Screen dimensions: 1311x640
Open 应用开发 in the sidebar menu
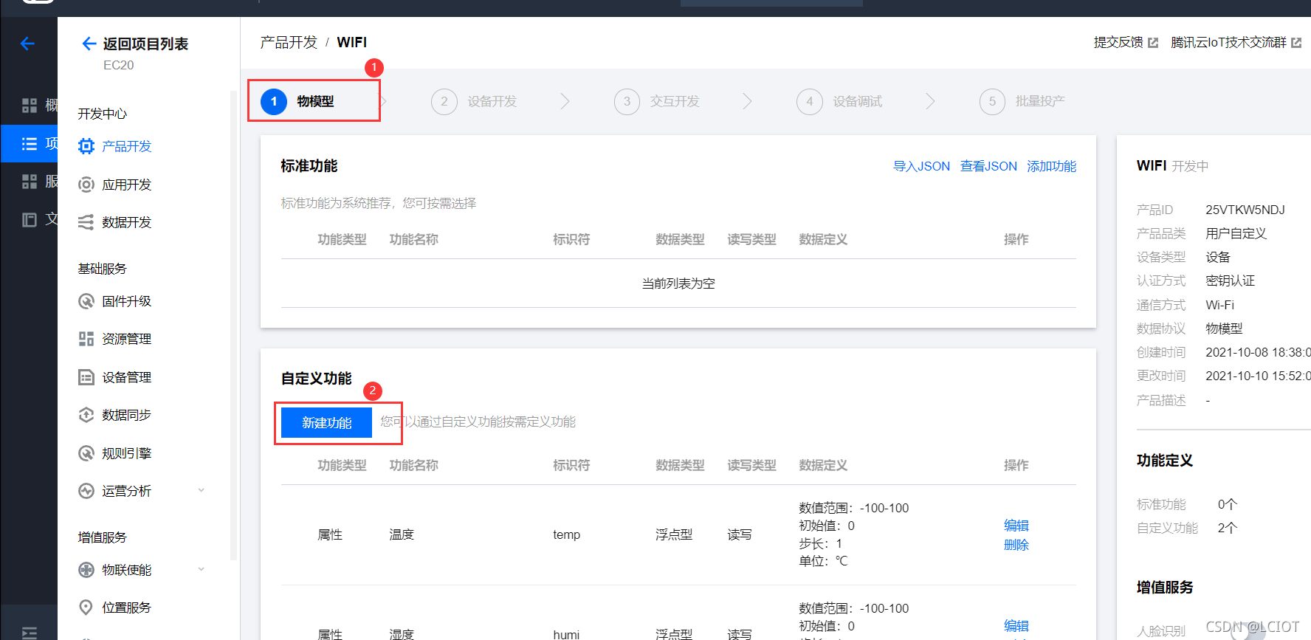127,185
